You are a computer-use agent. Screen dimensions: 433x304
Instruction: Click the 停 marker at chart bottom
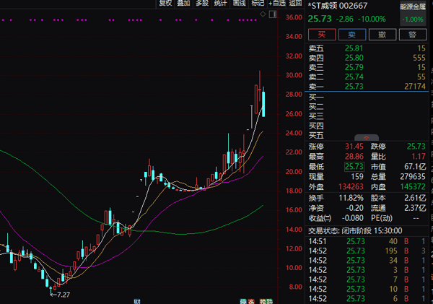click(x=243, y=302)
